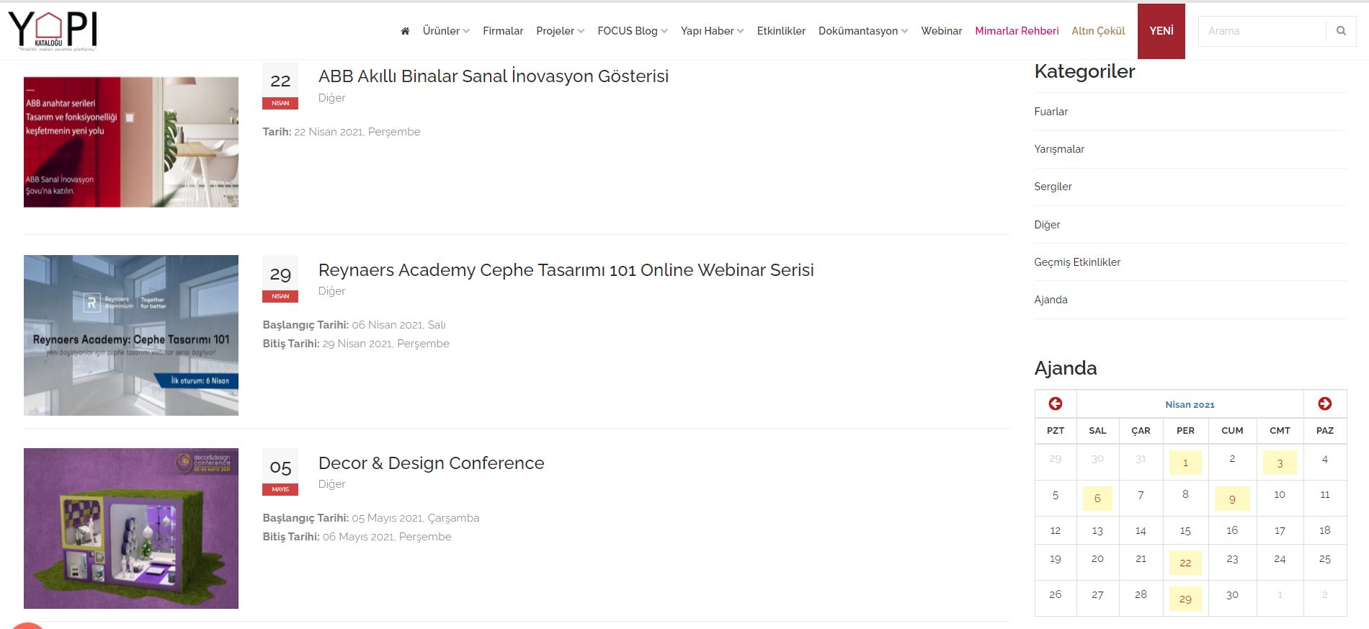
Task: Expand the Yapı Haber dropdown menu
Action: (712, 31)
